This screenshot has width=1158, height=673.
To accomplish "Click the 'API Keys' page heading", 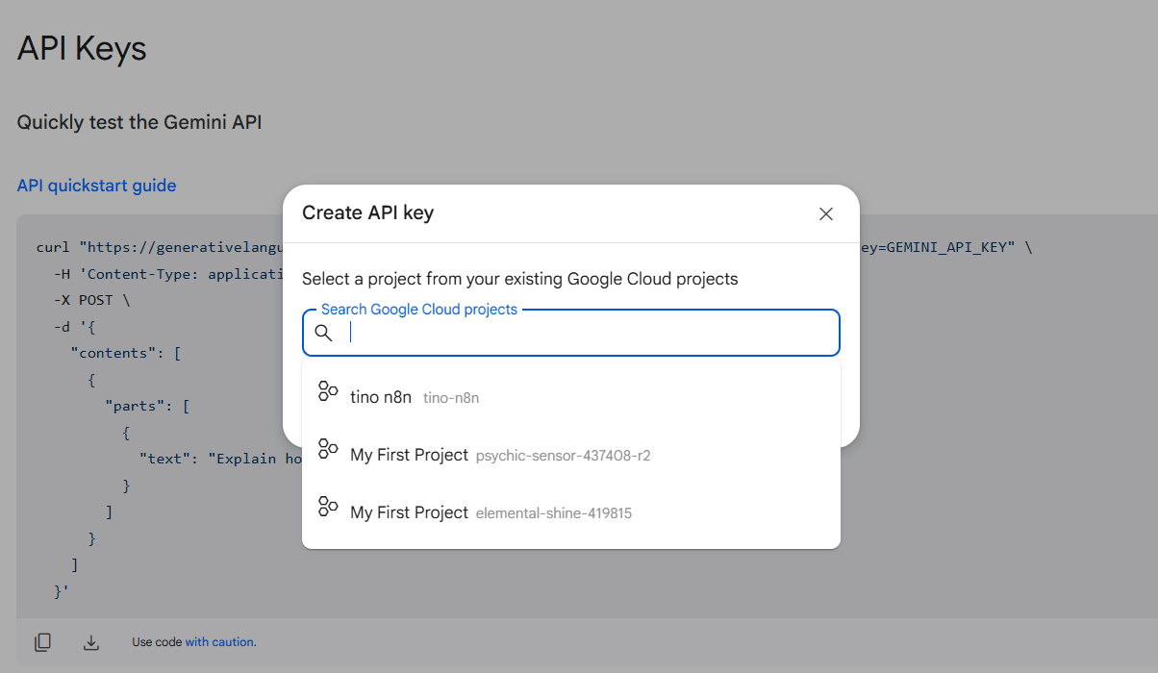I will coord(82,47).
